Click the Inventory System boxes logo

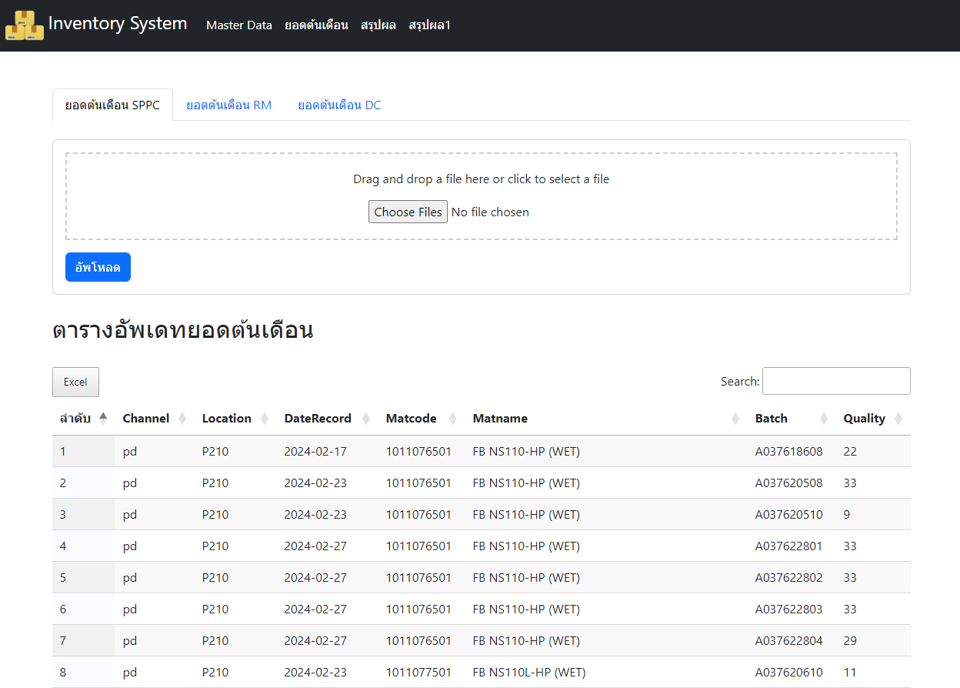point(25,25)
